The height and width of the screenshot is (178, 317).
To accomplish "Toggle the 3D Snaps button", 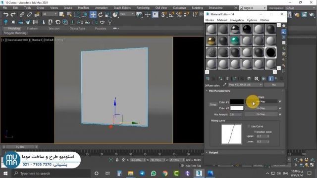I will click(164, 14).
